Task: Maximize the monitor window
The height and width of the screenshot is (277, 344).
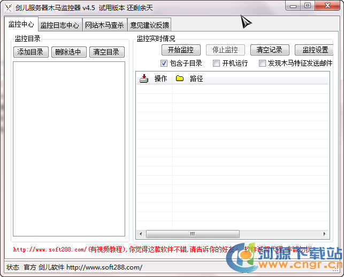Action: coord(308,5)
